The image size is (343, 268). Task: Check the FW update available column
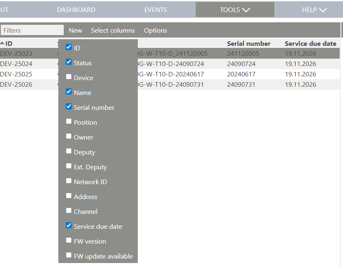[69, 255]
